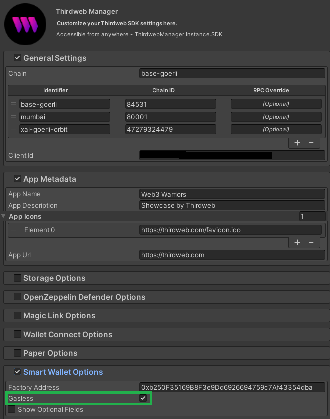This screenshot has height=419, width=330.
Task: Edit App Description field
Action: tap(232, 206)
